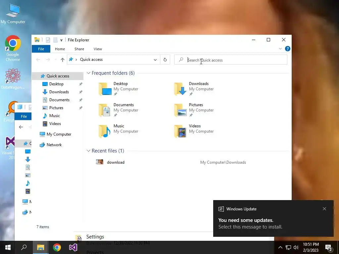
Task: Open the Windows Start menu
Action: click(x=8, y=247)
